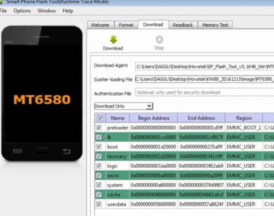Select the lk name cell

pyautogui.click(x=118, y=137)
